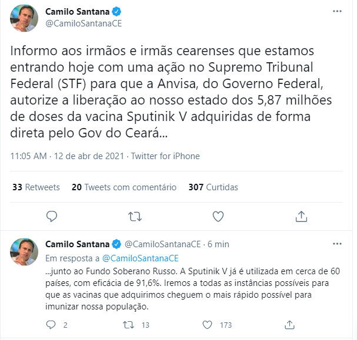Image resolution: width=357 pixels, height=340 pixels.
Task: Retweet the main STF tweet
Action: click(x=135, y=216)
